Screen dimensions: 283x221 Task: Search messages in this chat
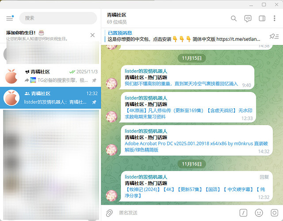[234, 19]
